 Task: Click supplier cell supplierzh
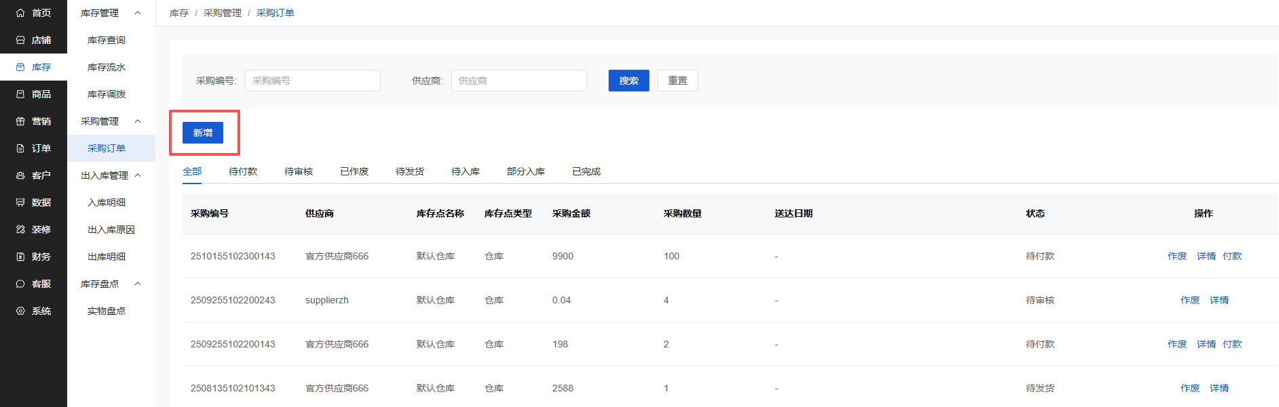tap(327, 300)
